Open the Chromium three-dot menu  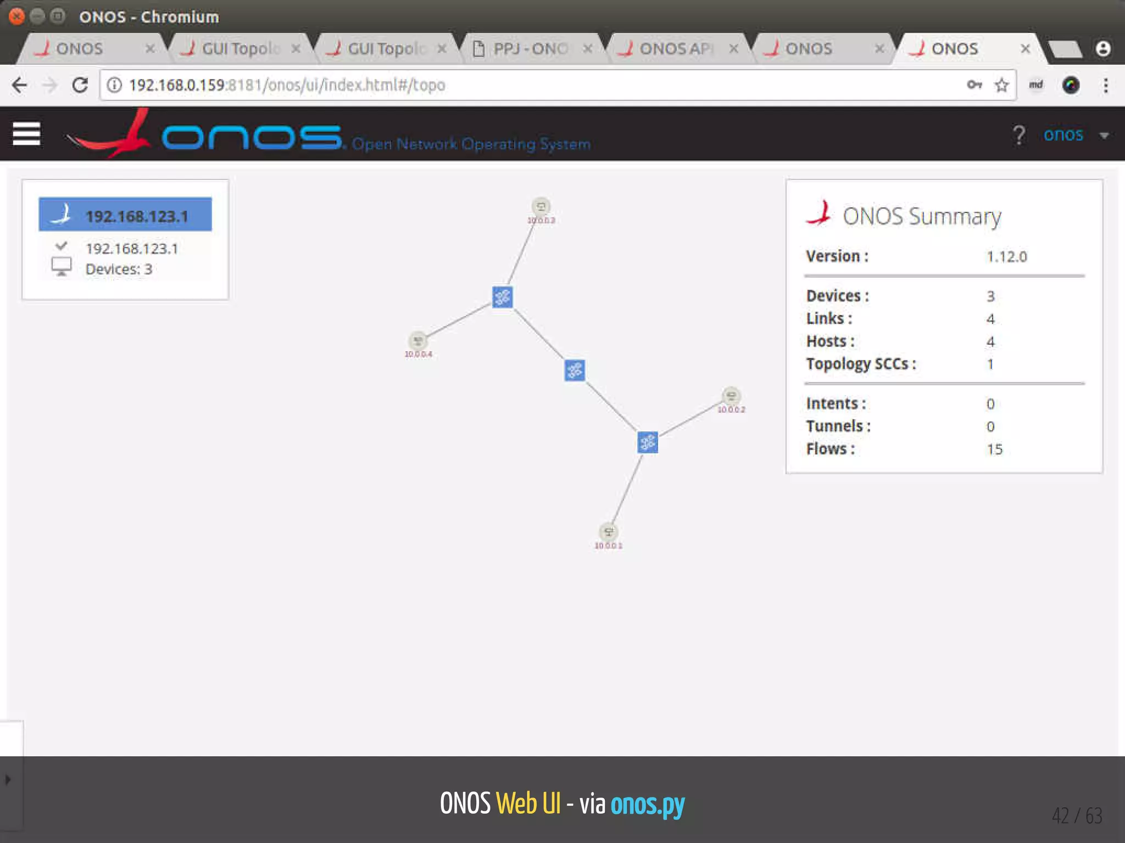pos(1106,85)
